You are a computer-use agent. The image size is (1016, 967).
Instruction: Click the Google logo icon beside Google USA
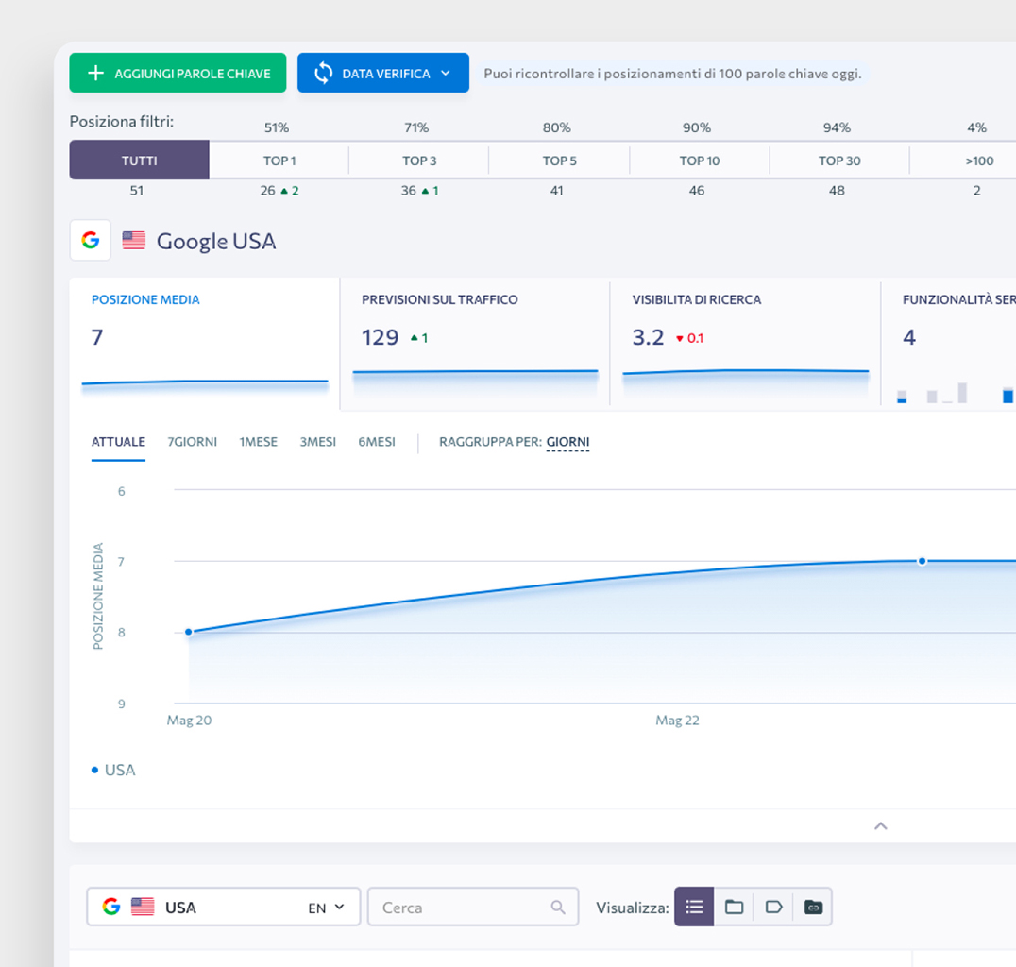point(91,241)
